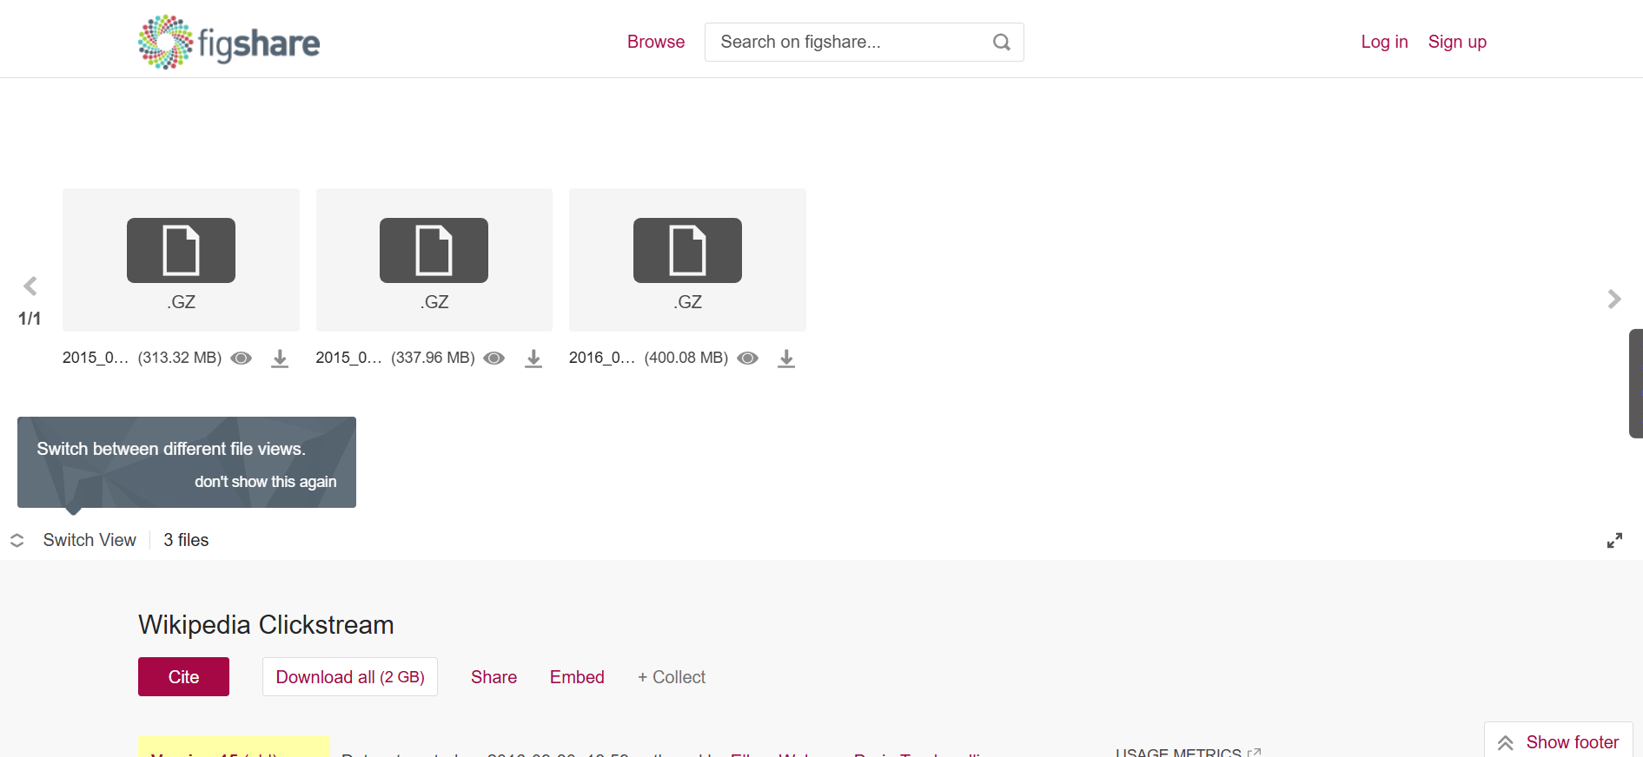Preview the 313.32 MB file with eye icon

[242, 358]
